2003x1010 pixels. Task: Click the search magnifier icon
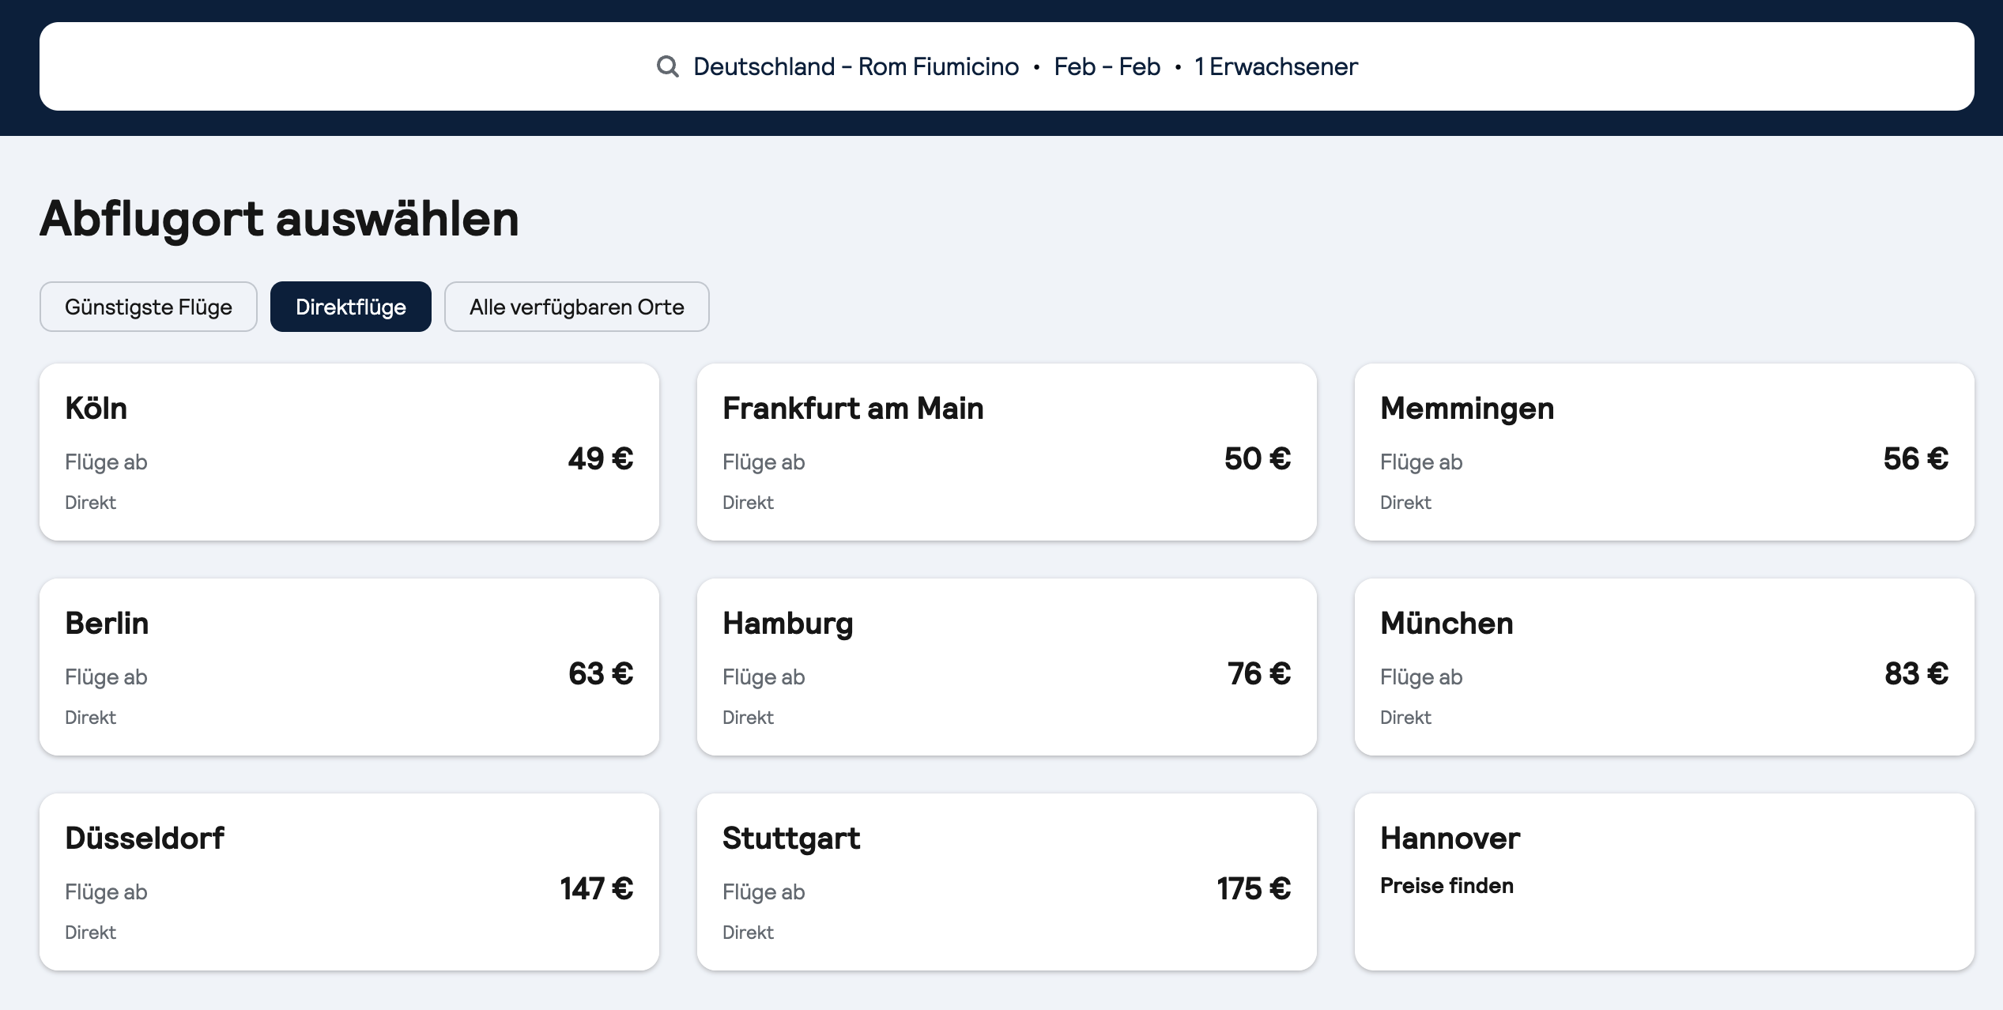[x=668, y=66]
